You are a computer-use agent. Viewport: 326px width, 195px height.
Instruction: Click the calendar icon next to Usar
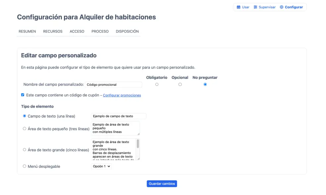[239, 7]
